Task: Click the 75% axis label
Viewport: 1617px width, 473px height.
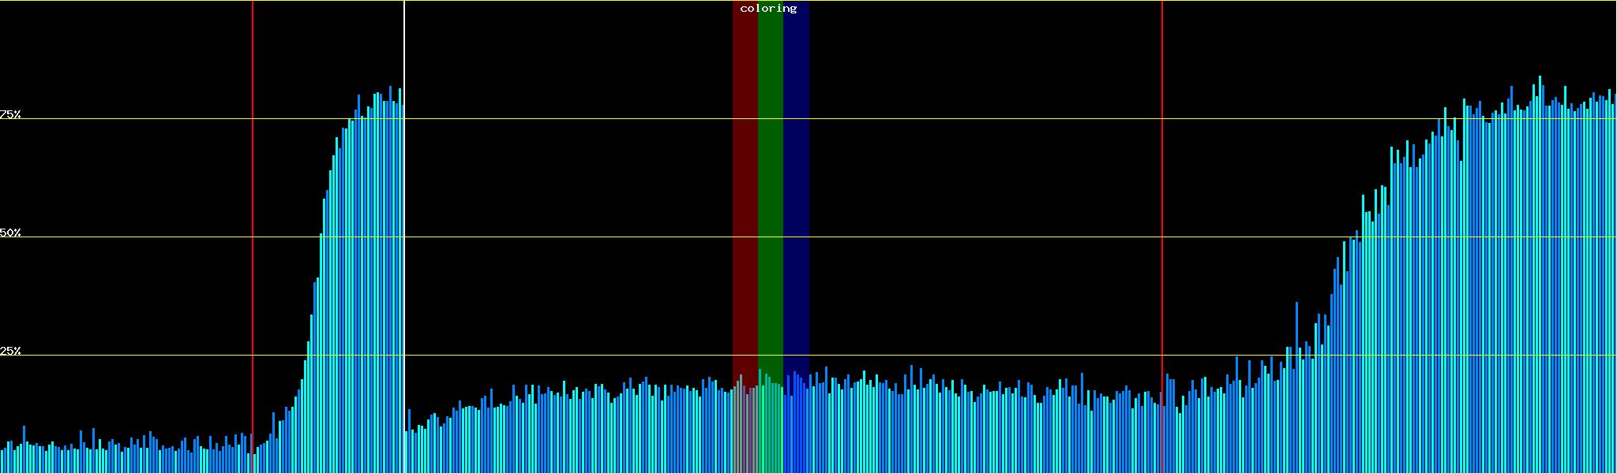Action: (x=10, y=114)
